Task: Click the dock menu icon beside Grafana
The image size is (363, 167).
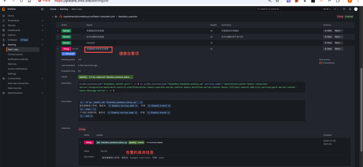Action: [x=42, y=9]
